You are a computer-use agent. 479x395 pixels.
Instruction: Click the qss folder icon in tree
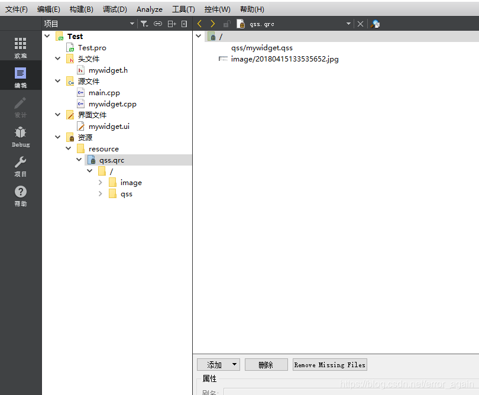112,194
